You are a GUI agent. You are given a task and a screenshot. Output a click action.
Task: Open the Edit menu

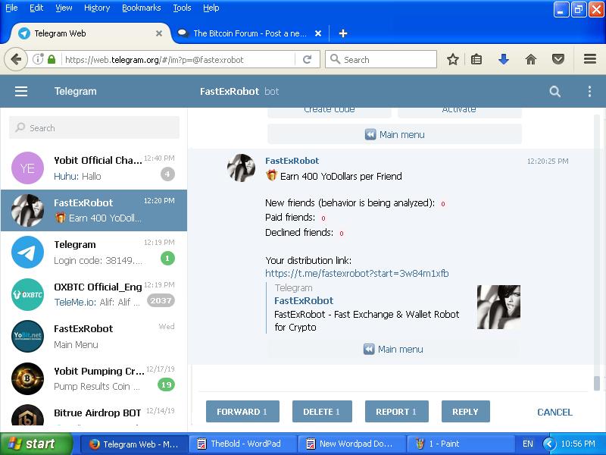[x=36, y=8]
